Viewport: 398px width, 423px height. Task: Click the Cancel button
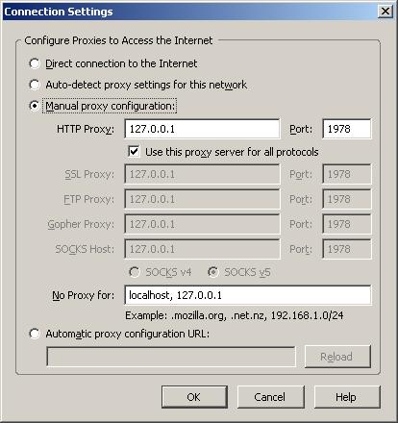point(270,397)
